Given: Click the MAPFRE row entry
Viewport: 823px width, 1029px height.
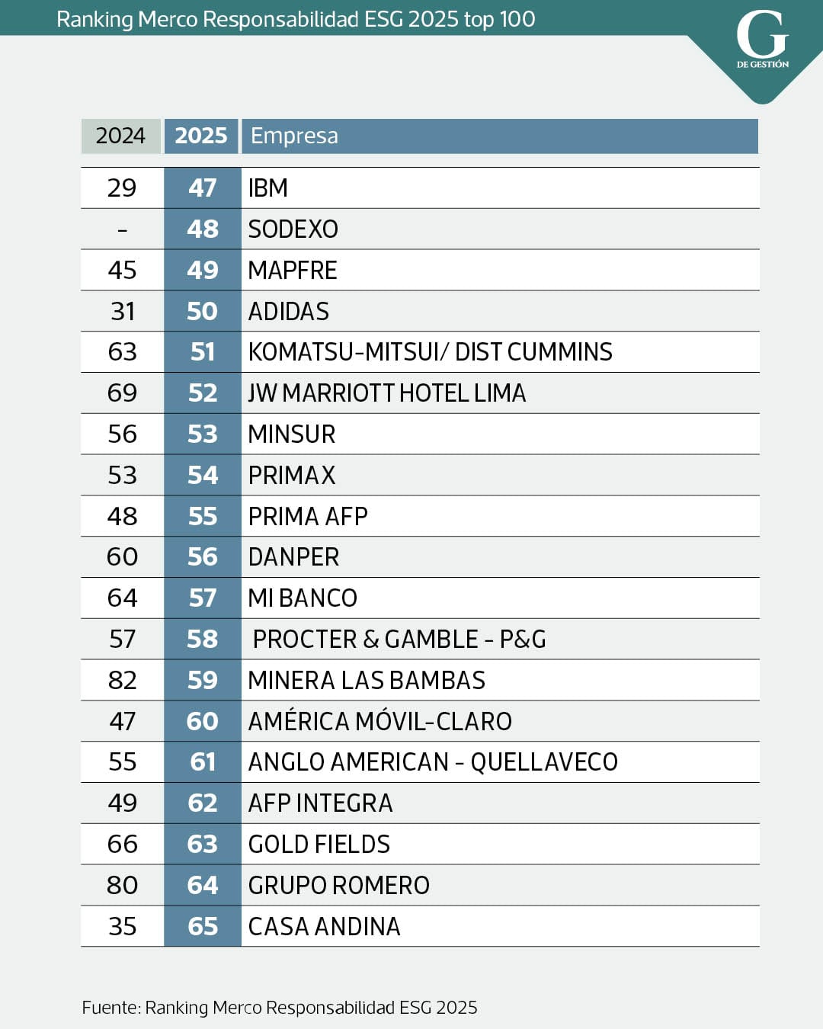Looking at the screenshot, I should 293,270.
